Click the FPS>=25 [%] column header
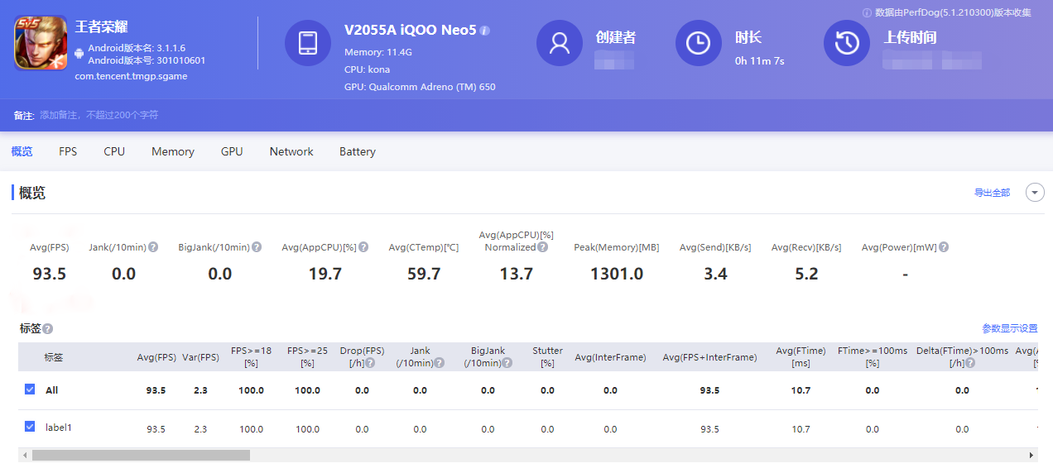Image resolution: width=1053 pixels, height=473 pixels. tap(307, 356)
